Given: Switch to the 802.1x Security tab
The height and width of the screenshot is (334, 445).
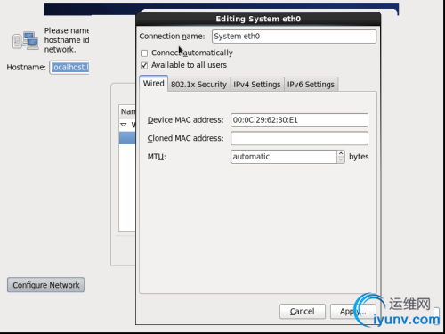Looking at the screenshot, I should click(x=198, y=85).
